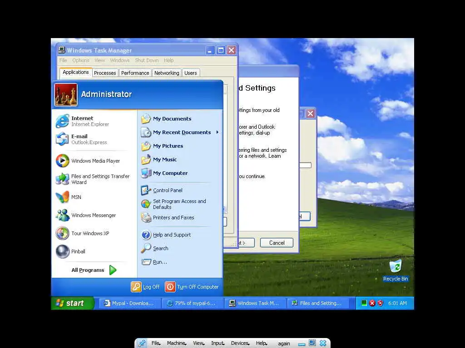Viewport: 465px width, 348px height.
Task: Open Recycle Bin on desktop
Action: click(x=396, y=270)
